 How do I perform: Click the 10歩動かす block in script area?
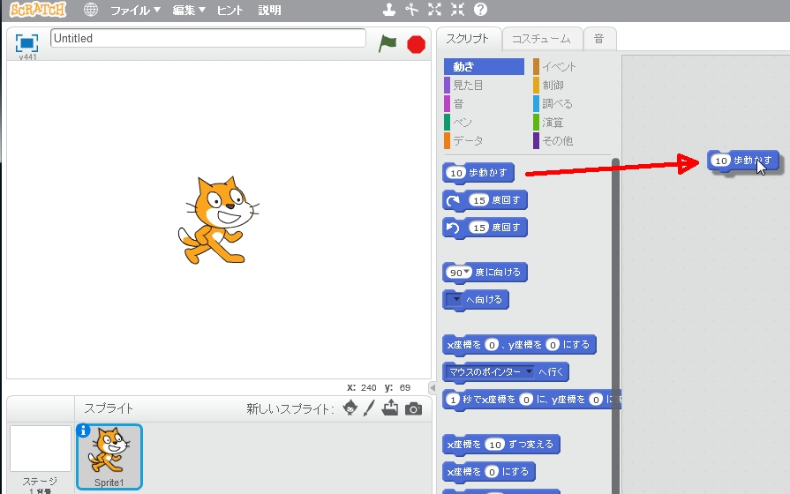743,161
